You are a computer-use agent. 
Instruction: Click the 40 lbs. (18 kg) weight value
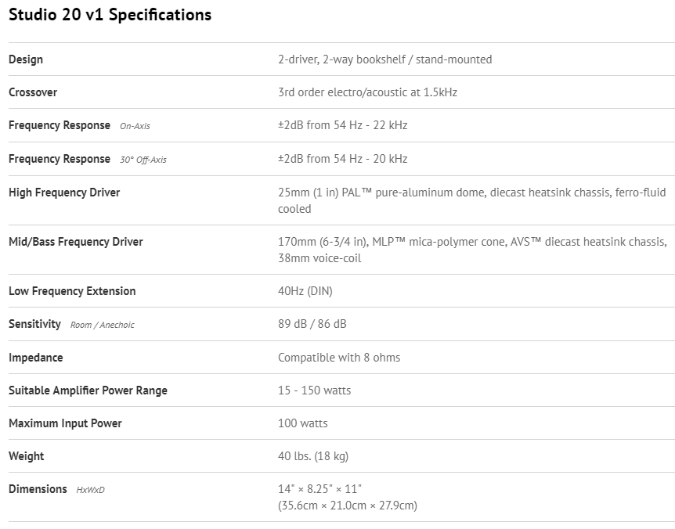pos(313,456)
